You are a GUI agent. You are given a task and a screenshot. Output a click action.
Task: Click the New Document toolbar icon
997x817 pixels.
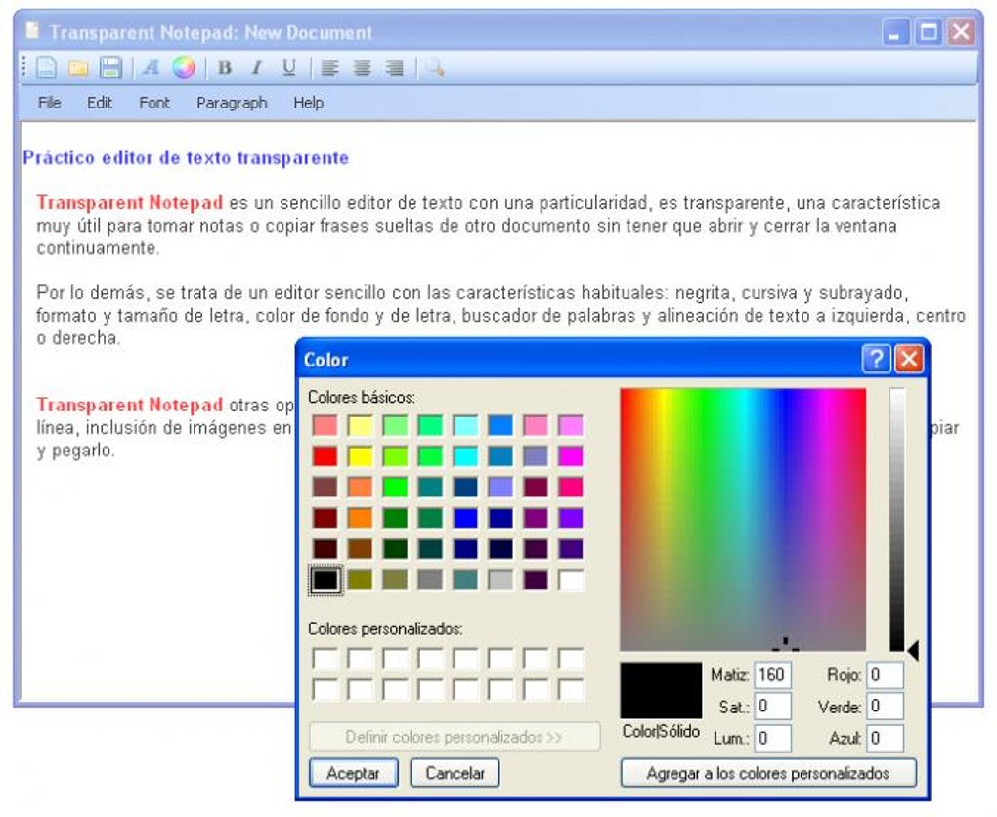click(x=46, y=67)
